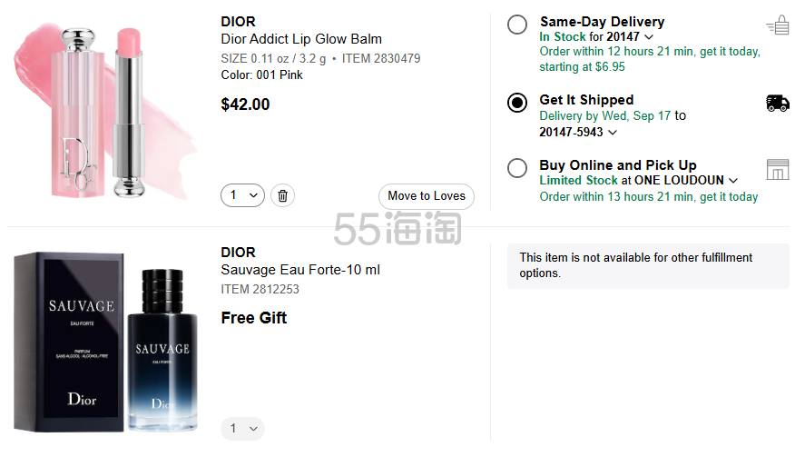The width and height of the screenshot is (795, 457).
Task: Click the store pickup building icon
Action: click(x=778, y=170)
